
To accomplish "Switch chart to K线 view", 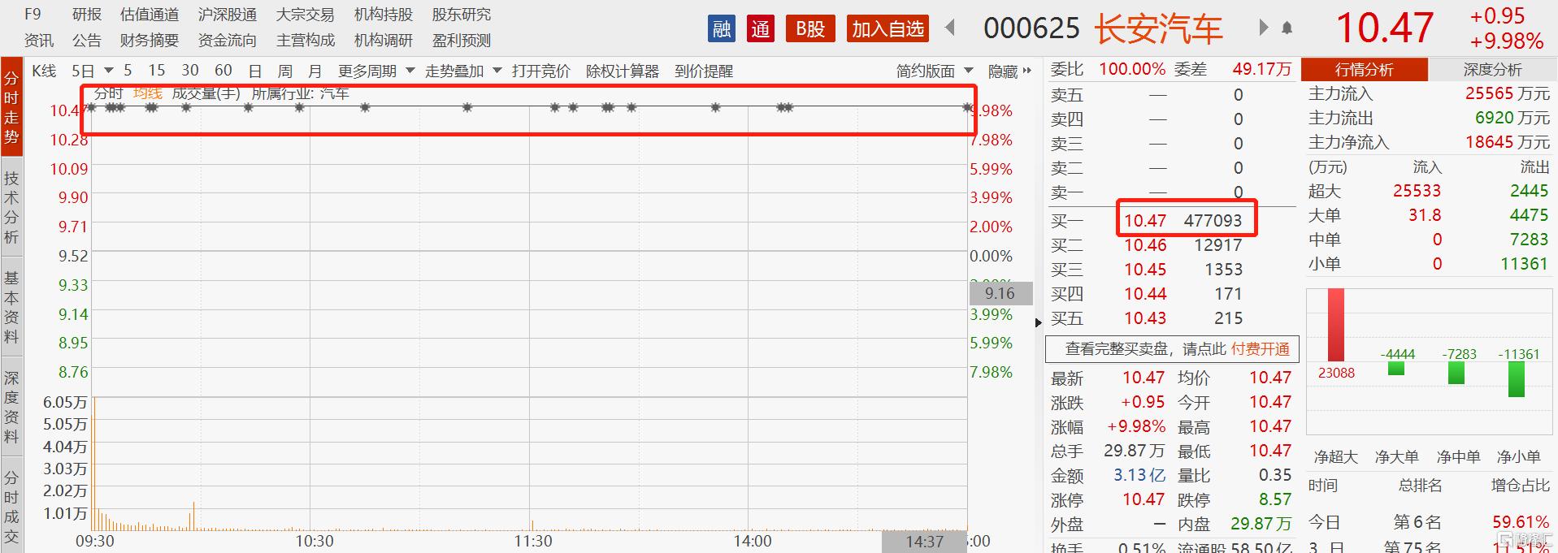I will pyautogui.click(x=44, y=71).
